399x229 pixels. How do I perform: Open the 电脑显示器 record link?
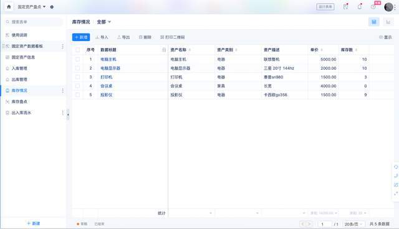coord(110,68)
